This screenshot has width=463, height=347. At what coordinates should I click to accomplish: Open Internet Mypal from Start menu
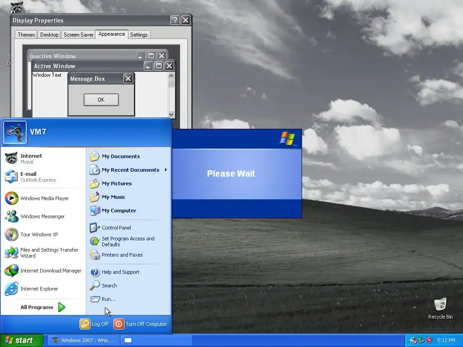coord(43,159)
